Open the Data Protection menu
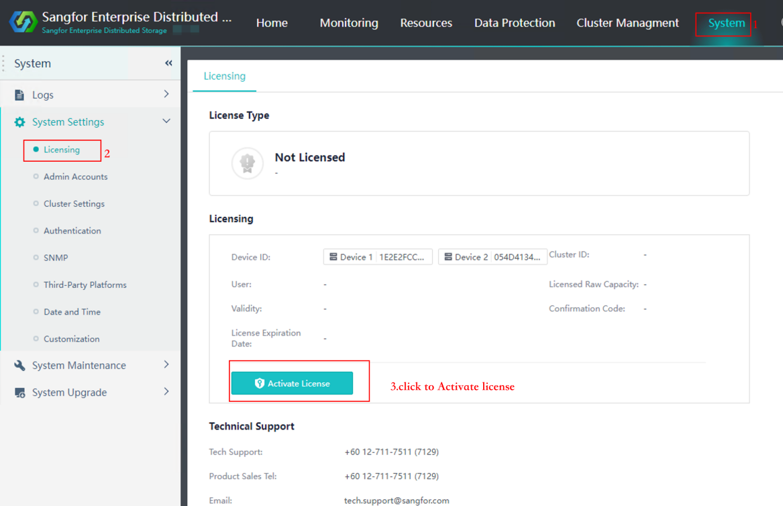The width and height of the screenshot is (783, 506). pos(515,23)
